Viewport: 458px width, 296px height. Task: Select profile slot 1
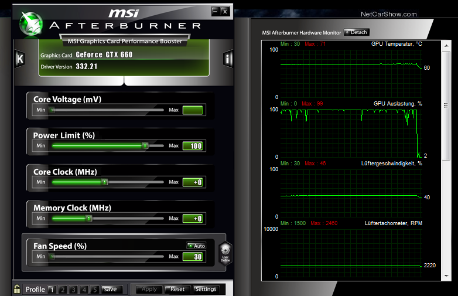52,290
